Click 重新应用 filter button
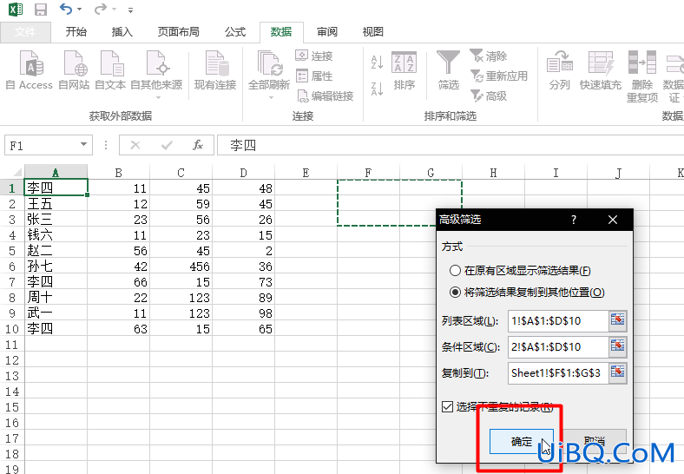This screenshot has height=474, width=684. [x=499, y=76]
